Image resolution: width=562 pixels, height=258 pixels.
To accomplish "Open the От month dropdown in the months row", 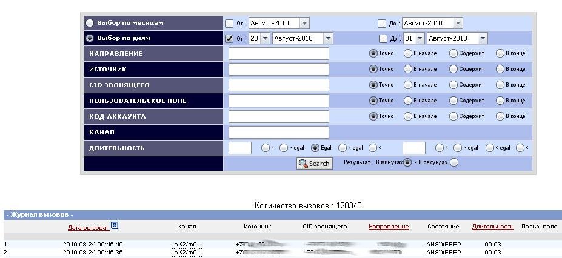I will [x=279, y=23].
